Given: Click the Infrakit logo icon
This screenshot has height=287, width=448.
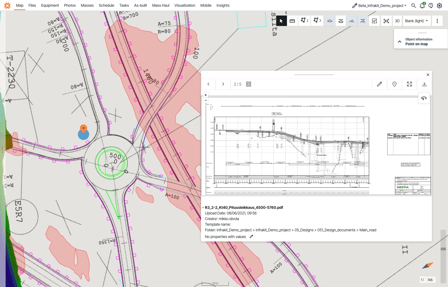Looking at the screenshot, I should coord(7,5).
